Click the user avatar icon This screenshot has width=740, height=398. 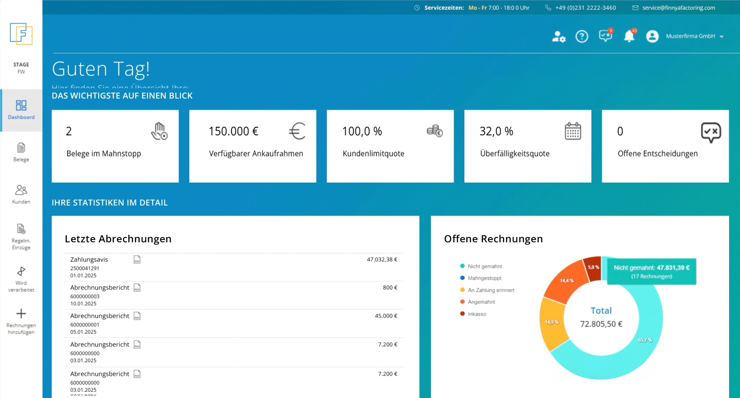click(x=652, y=37)
